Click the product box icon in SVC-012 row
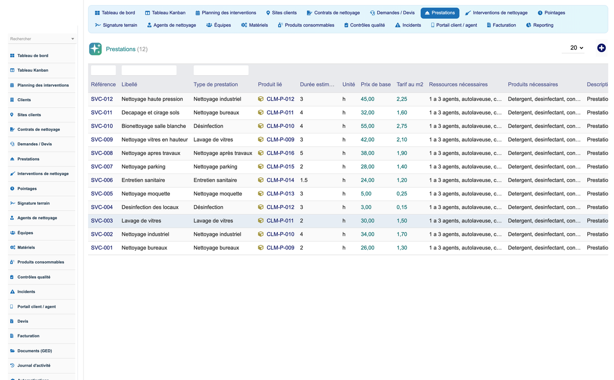Viewport: 614px width, 380px height. (260, 99)
